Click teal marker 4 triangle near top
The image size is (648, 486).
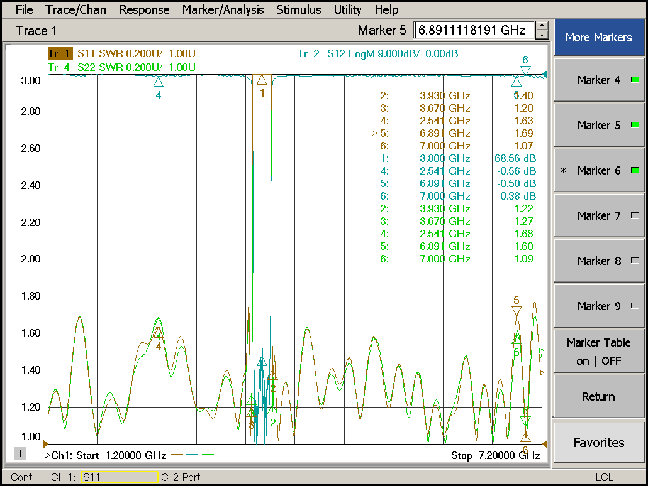159,82
